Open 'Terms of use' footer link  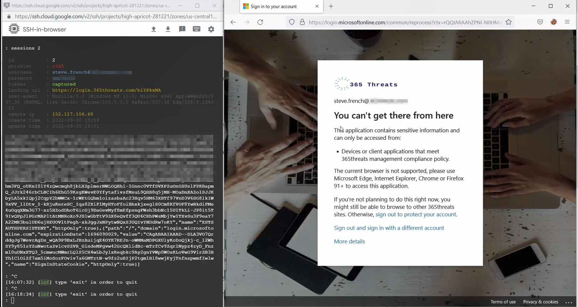[x=503, y=302]
